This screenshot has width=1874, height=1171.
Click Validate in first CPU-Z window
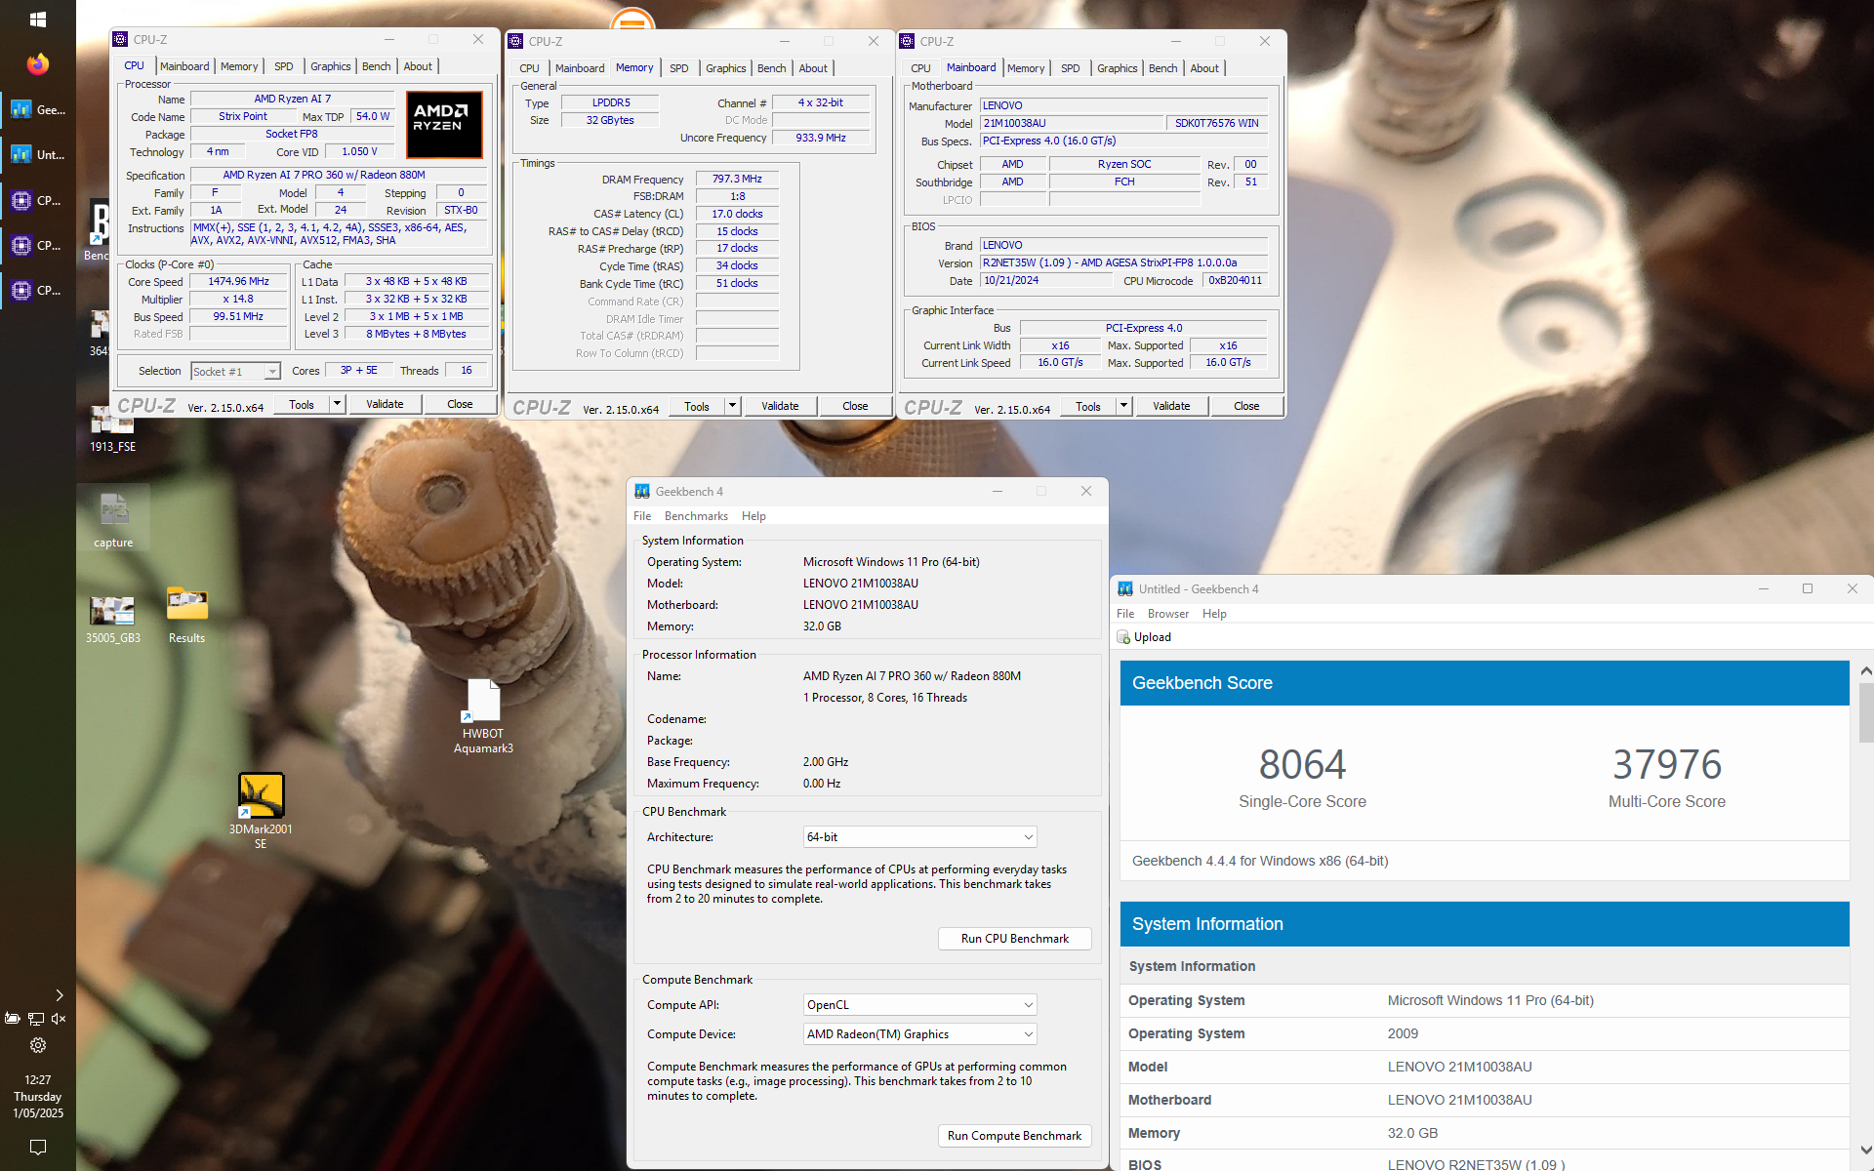(x=385, y=404)
